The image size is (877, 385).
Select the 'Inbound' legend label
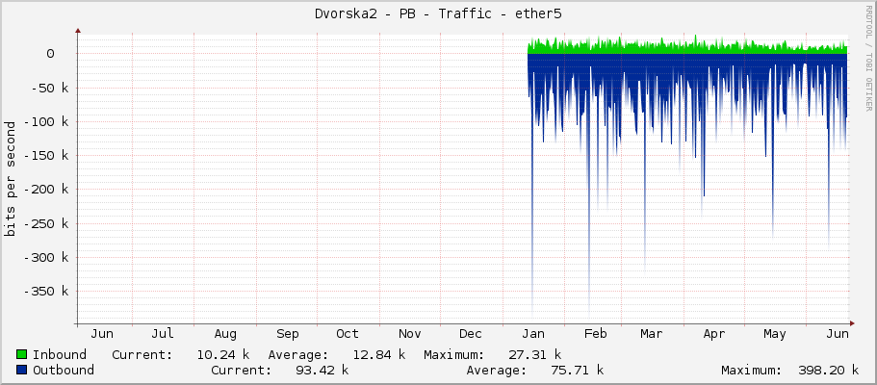[60, 355]
